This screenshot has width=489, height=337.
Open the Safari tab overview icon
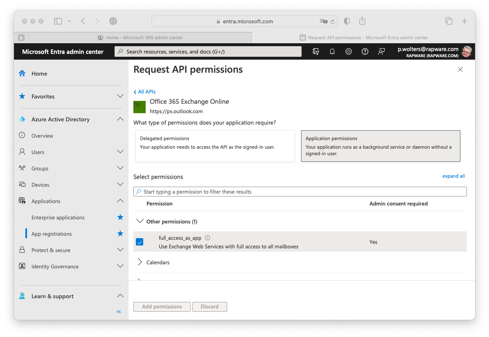[449, 21]
